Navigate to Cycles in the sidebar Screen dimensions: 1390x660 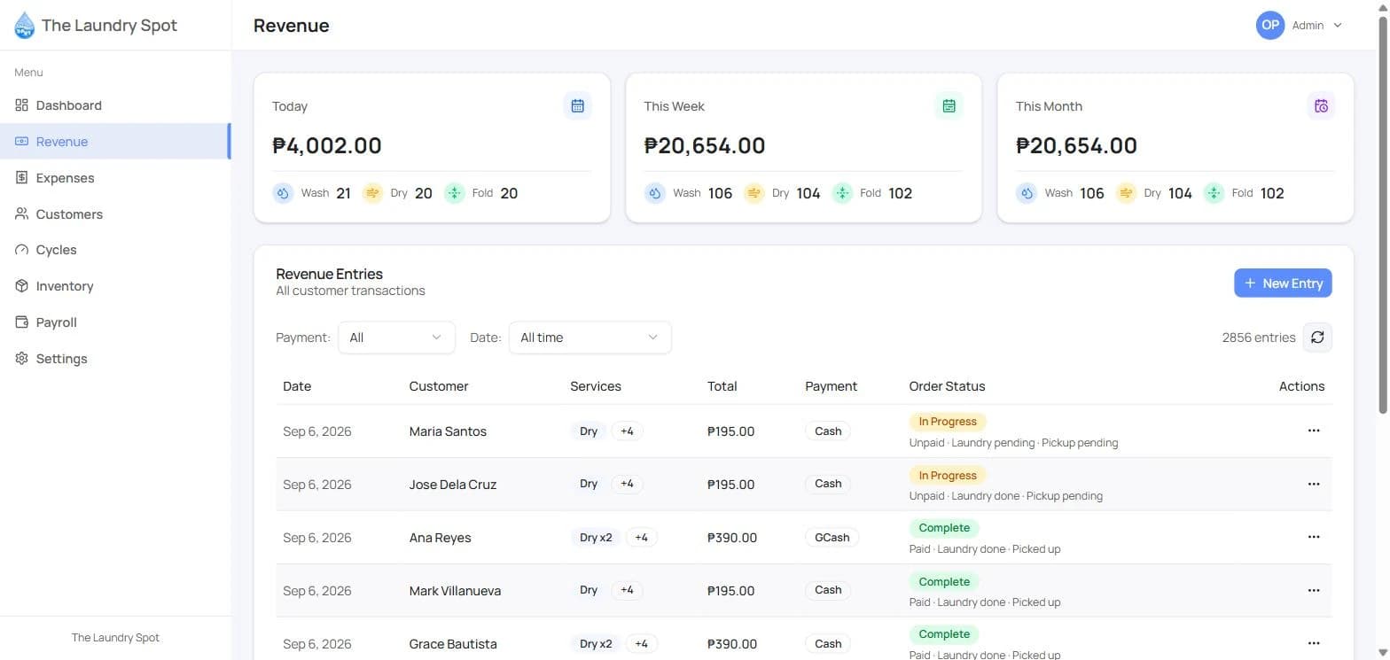click(x=115, y=250)
